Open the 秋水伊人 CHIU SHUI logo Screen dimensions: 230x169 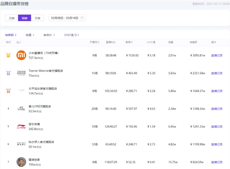(x=21, y=144)
